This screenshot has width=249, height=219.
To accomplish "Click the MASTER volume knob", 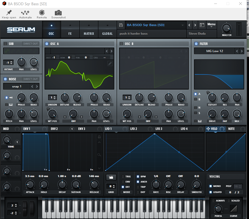I will [x=227, y=28].
